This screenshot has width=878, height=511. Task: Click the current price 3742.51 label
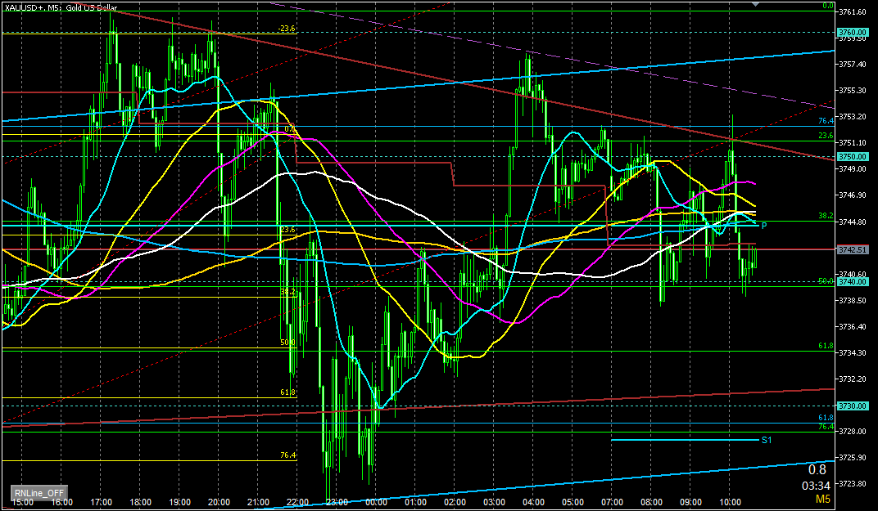pyautogui.click(x=853, y=249)
